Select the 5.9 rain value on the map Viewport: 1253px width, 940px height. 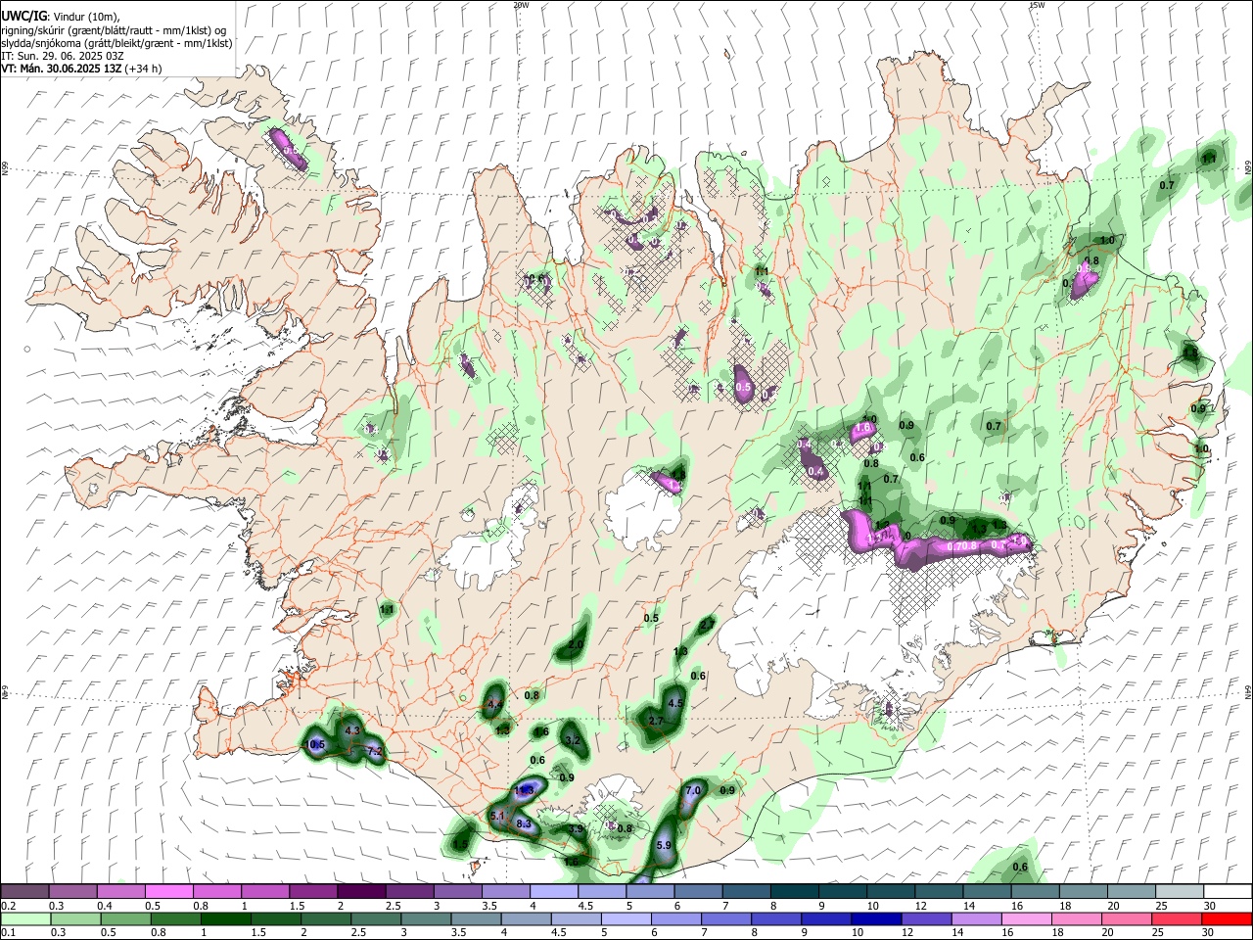[x=665, y=845]
